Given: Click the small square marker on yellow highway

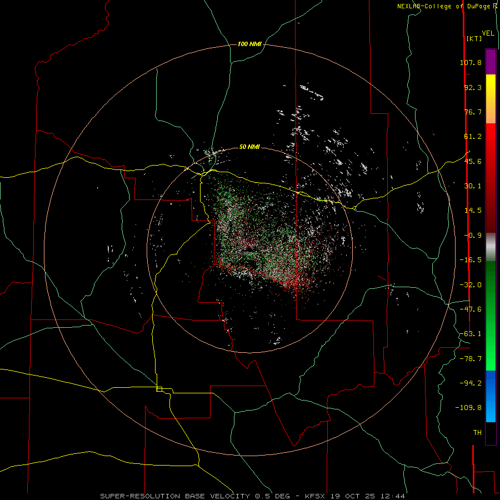Looking at the screenshot, I should tap(159, 389).
